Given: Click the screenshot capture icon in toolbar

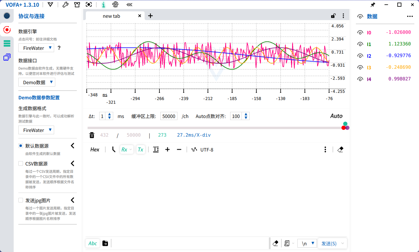Looking at the screenshot, I should click(88, 4).
